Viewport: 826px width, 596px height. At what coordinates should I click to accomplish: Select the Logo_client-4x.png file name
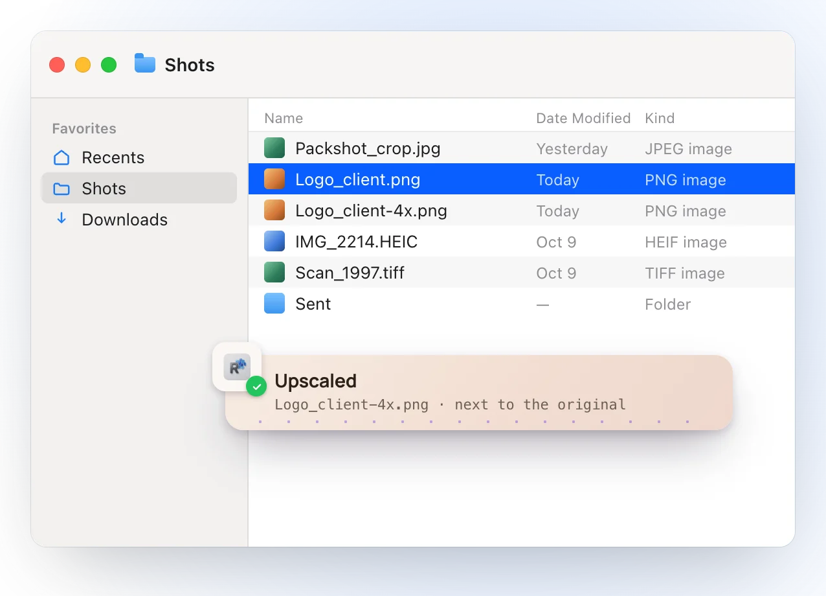[371, 211]
